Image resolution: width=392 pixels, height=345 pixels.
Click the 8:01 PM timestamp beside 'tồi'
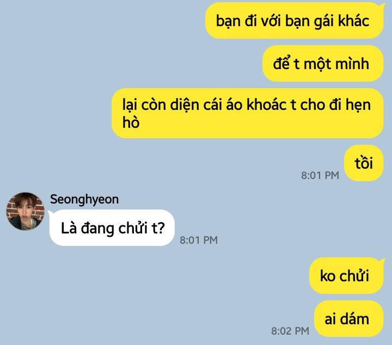tap(320, 175)
